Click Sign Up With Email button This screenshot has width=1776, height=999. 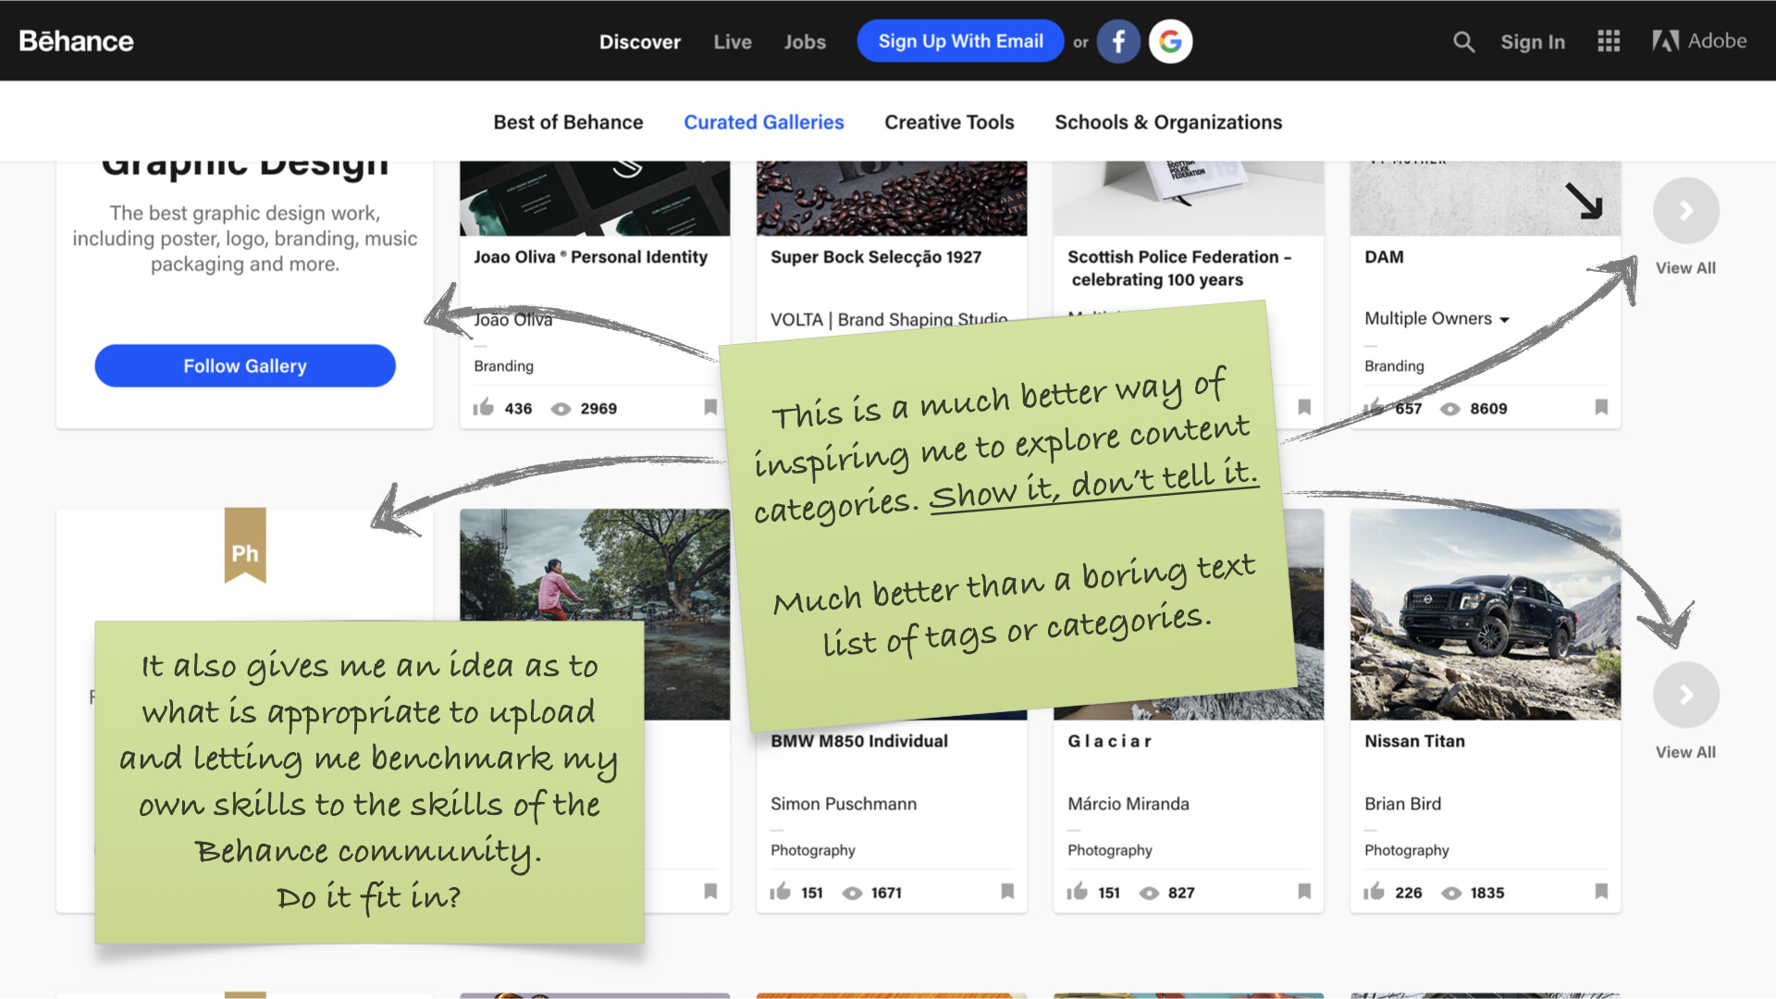(960, 42)
